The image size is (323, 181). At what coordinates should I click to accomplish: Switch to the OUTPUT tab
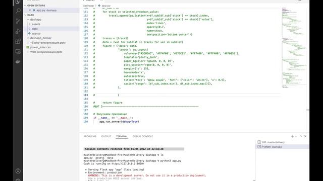[106, 136]
